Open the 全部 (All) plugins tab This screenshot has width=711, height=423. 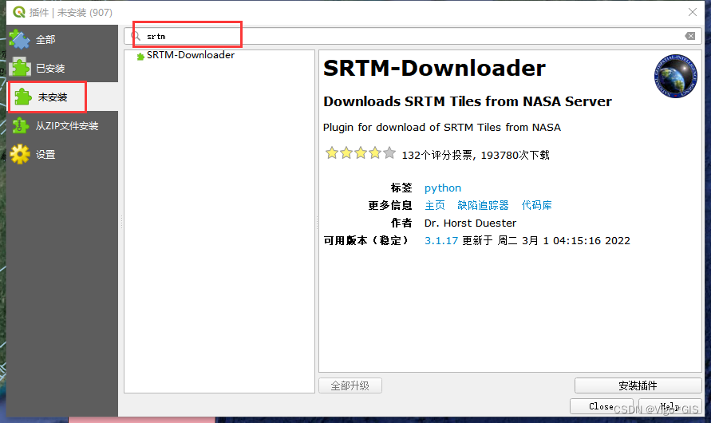[62, 39]
